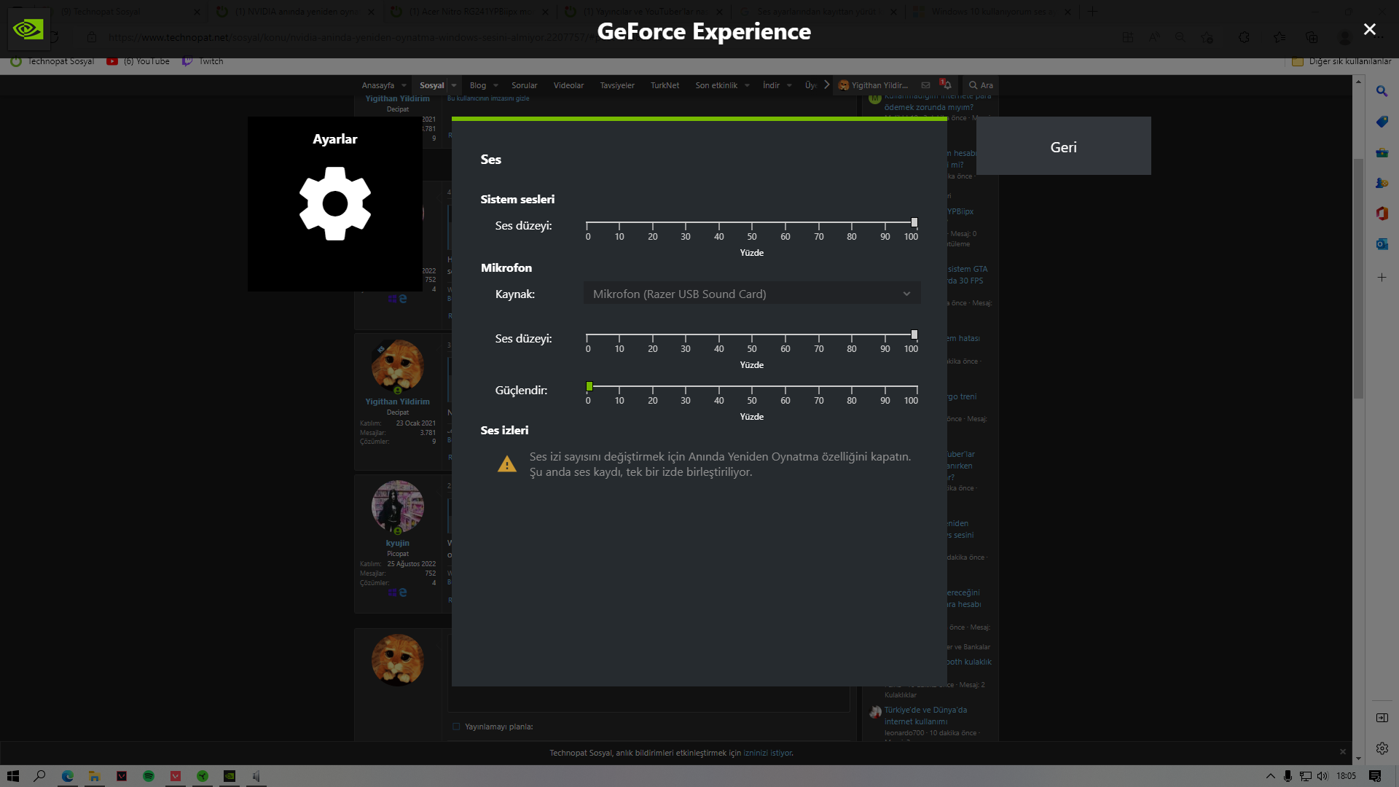This screenshot has height=787, width=1399.
Task: Set Mikrofon Ses düzeyi slider to 80
Action: (x=852, y=335)
